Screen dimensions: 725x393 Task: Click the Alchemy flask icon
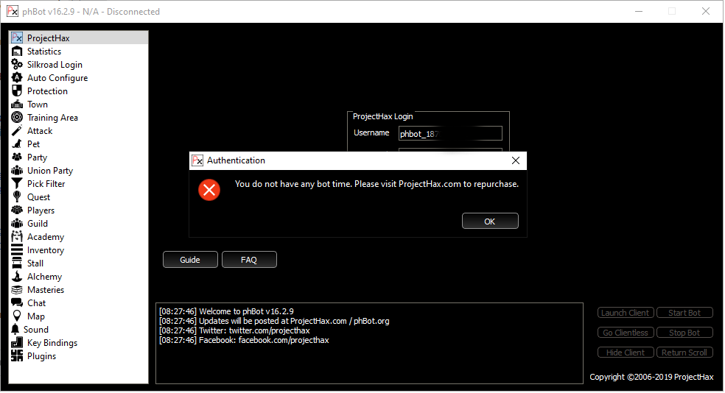click(17, 277)
